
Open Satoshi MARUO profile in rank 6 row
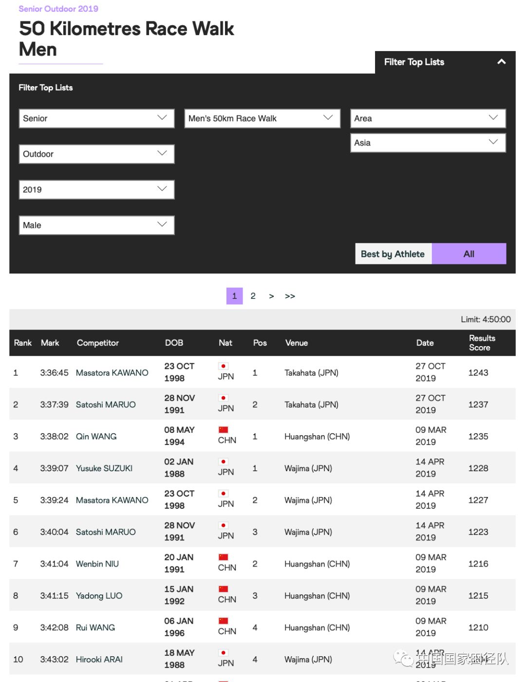tap(106, 532)
